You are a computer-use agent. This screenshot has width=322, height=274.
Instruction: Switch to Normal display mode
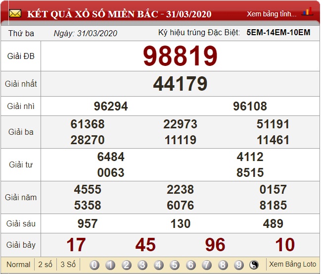[x=18, y=265]
